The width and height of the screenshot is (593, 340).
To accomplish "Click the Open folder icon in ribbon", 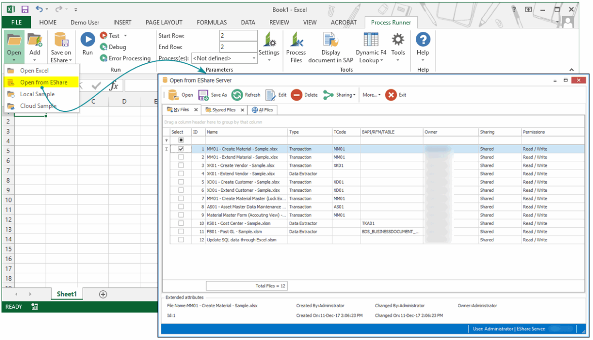I will pos(14,39).
